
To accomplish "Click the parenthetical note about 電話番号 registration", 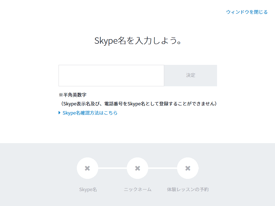I will (138, 104).
